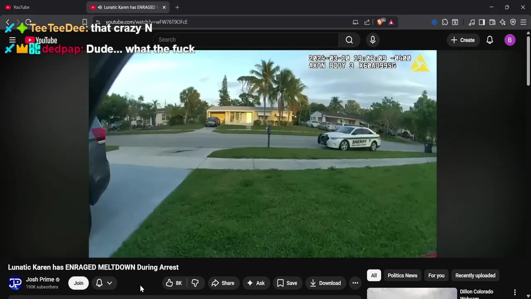Like the video (8K thumbs up)
Viewport: 531px width, 299px height.
pos(174,283)
